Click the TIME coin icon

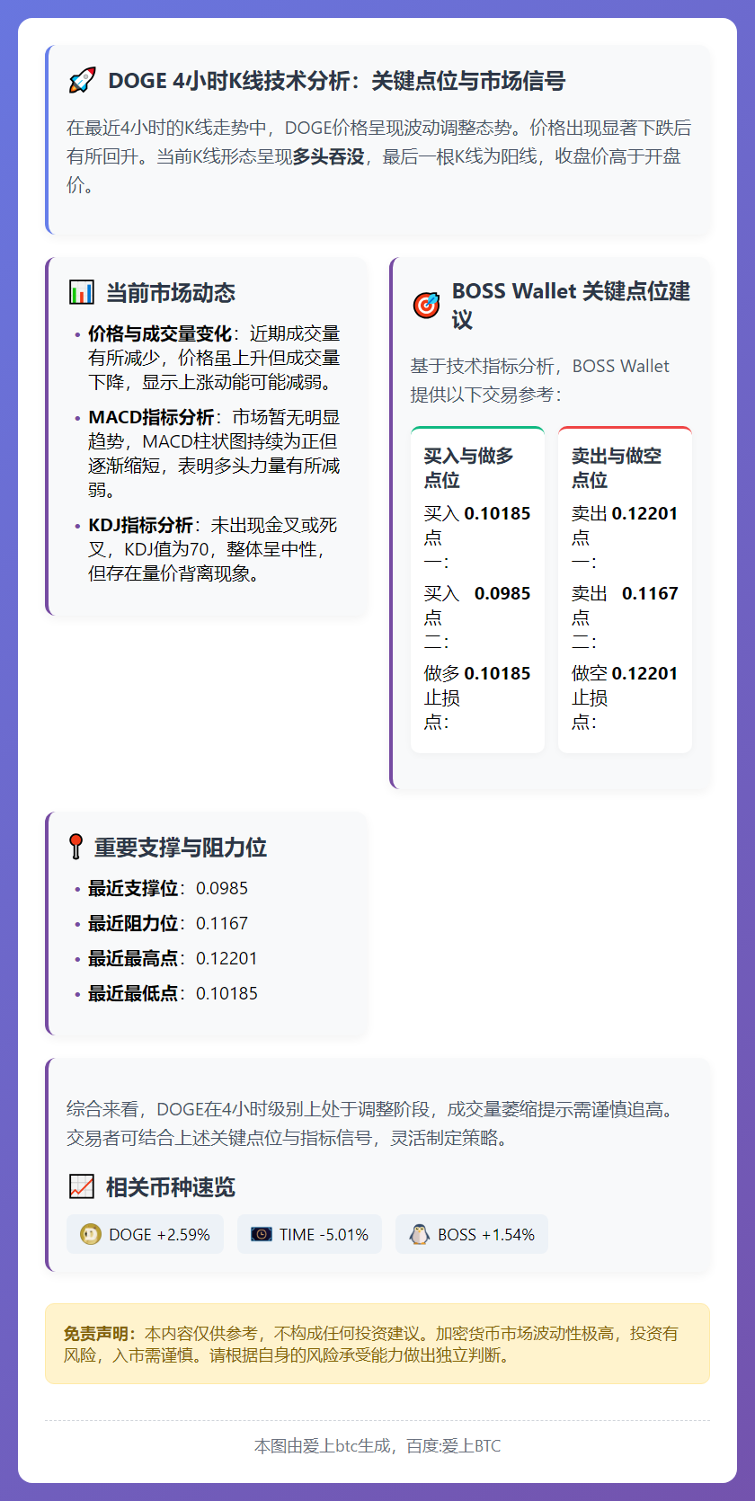pyautogui.click(x=262, y=1235)
